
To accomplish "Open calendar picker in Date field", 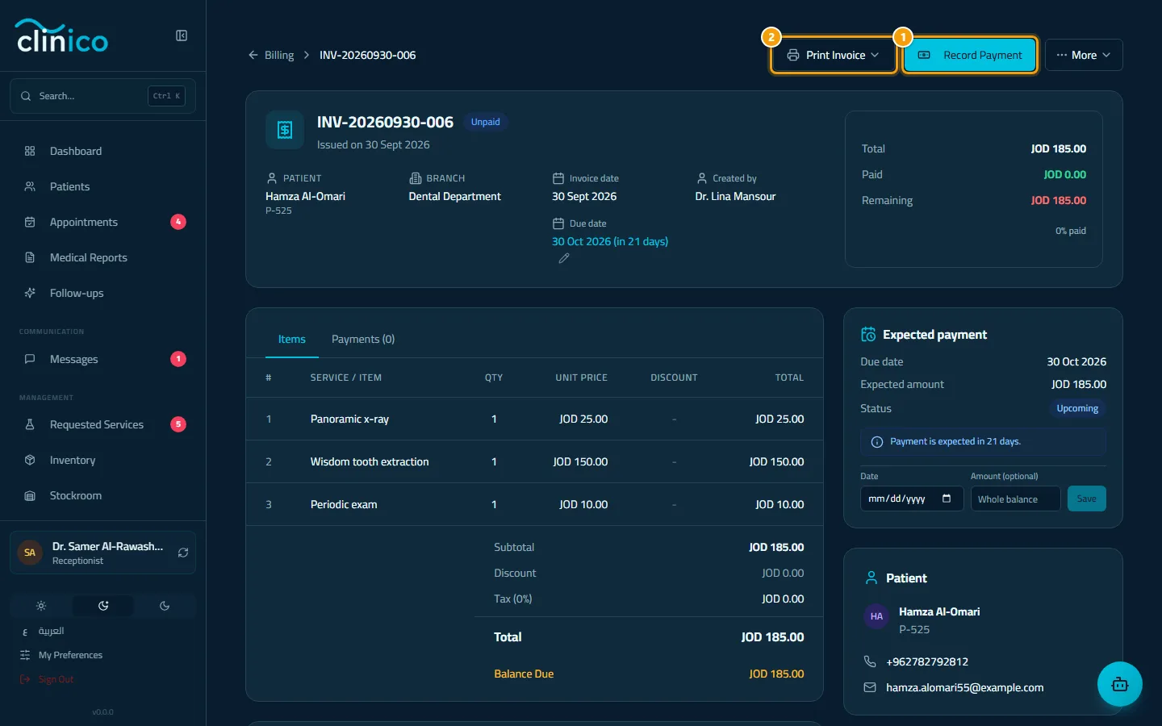I will [947, 499].
